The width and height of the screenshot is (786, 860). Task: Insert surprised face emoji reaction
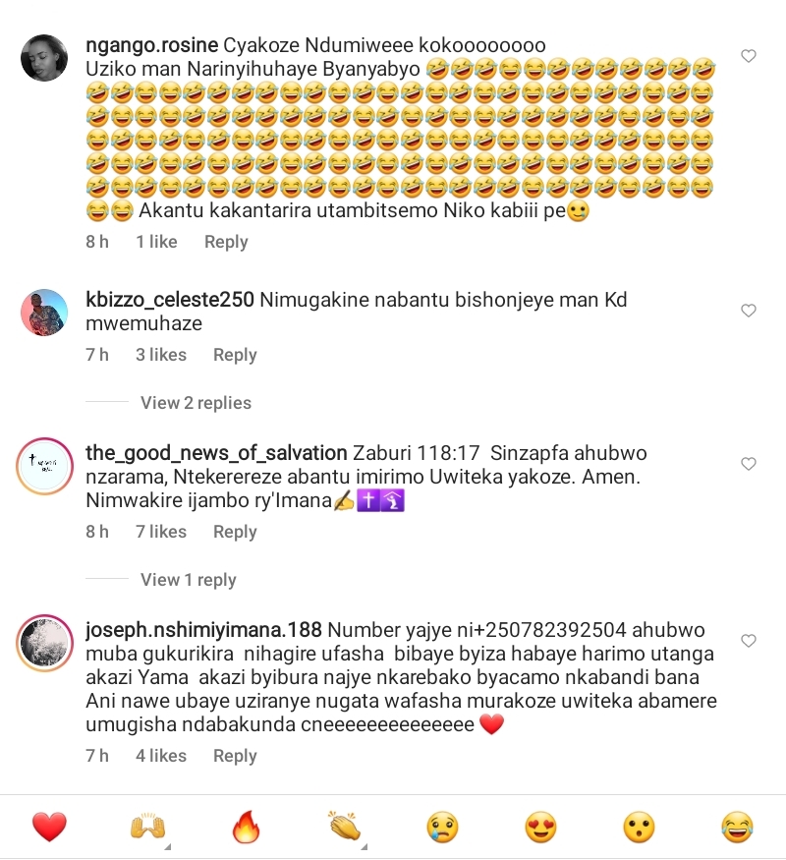[x=639, y=827]
